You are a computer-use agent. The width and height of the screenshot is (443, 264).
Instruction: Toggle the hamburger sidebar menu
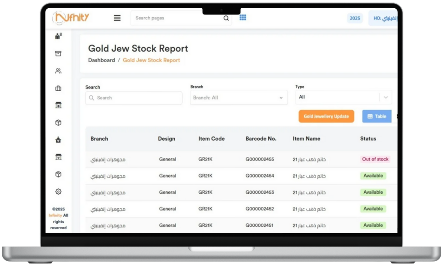click(117, 18)
